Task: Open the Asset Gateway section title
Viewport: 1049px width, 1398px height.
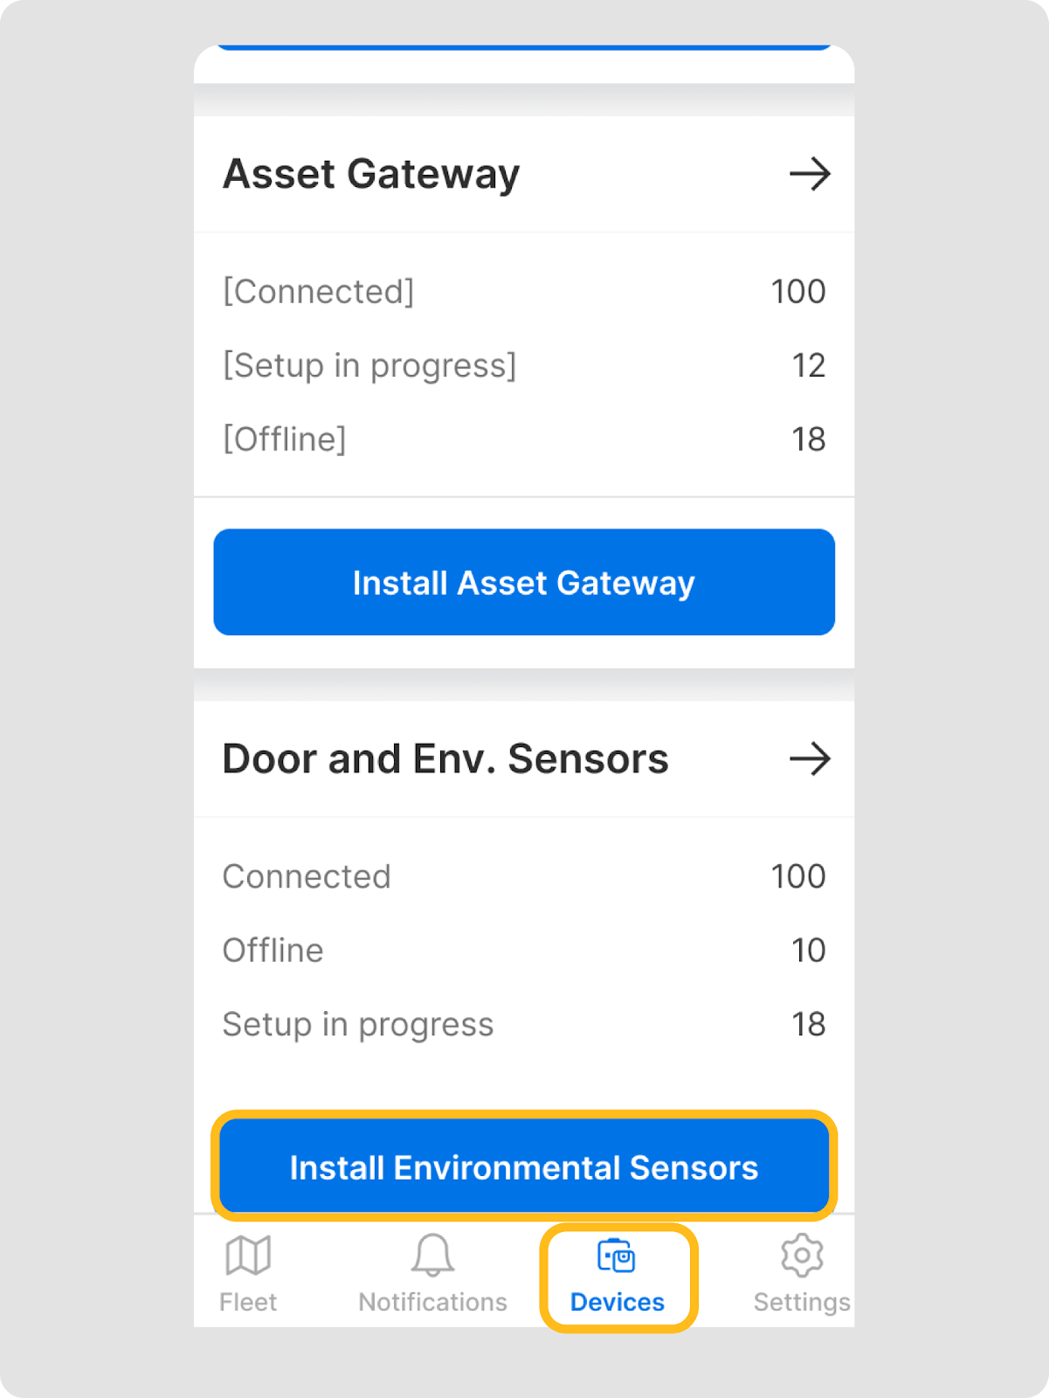Action: (371, 174)
